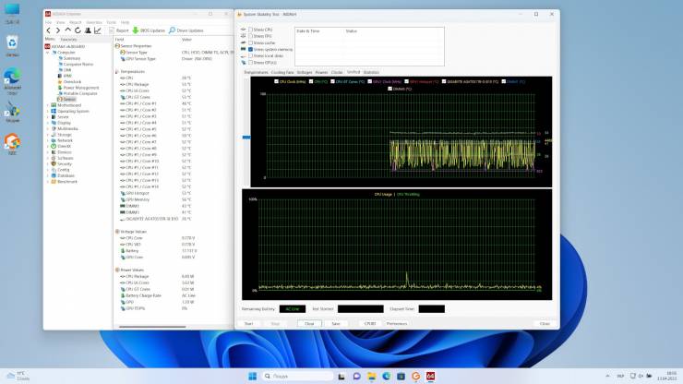The width and height of the screenshot is (683, 384).
Task: Click the user icon in AIDA64 toolbar
Action: click(88, 30)
